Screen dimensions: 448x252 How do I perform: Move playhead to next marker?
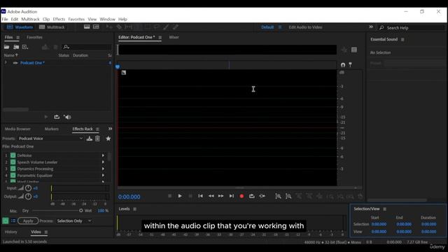(x=232, y=196)
